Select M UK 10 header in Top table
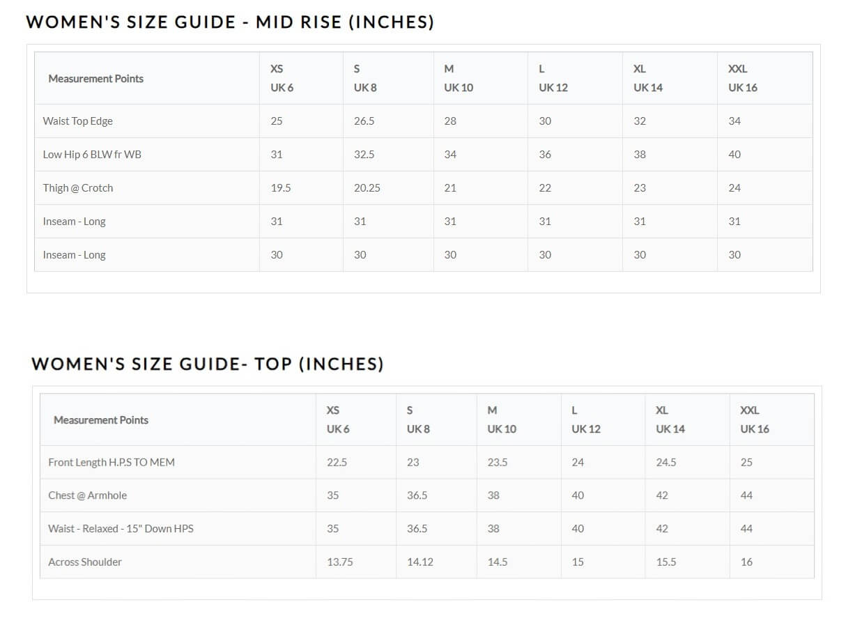This screenshot has width=862, height=632. click(x=501, y=419)
